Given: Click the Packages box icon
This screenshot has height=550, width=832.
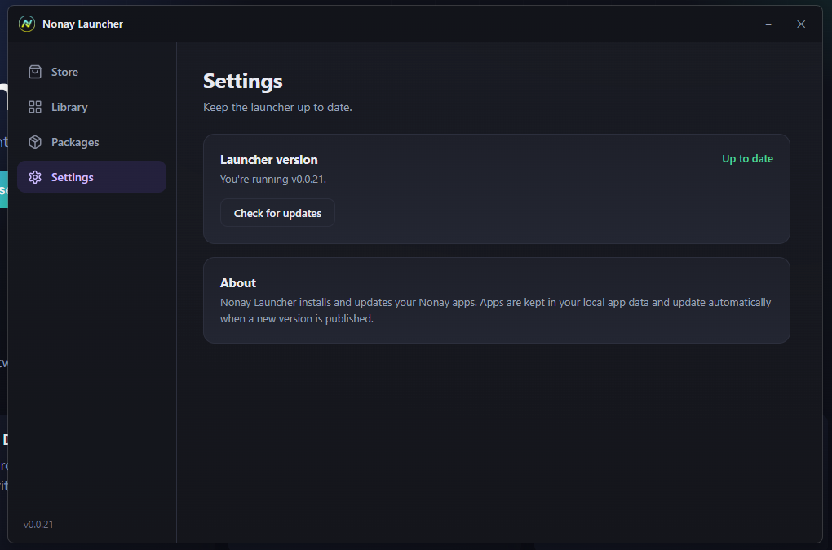Looking at the screenshot, I should 35,142.
